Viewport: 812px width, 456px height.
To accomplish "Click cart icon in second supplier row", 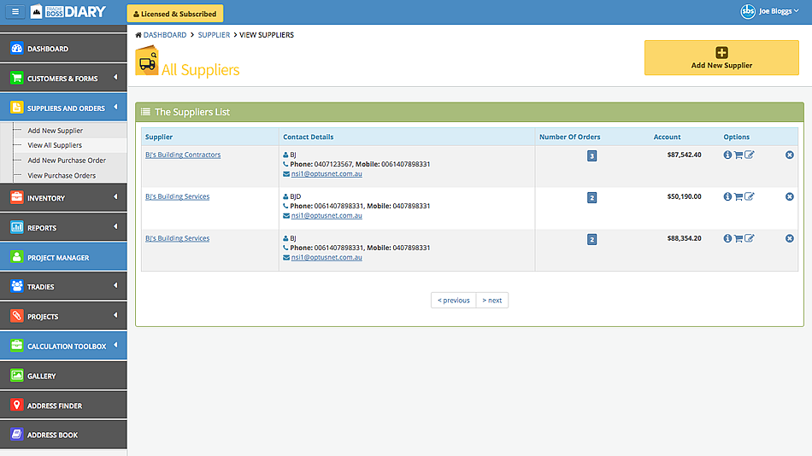I will click(x=738, y=196).
